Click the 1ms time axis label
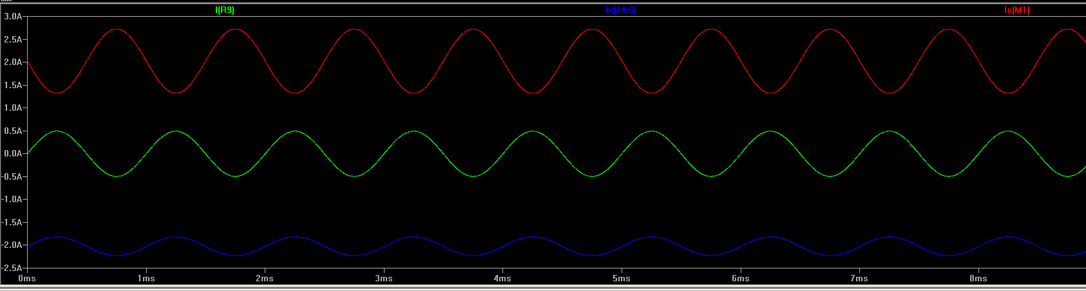Viewport: 1086px width, 291px height. tap(146, 278)
